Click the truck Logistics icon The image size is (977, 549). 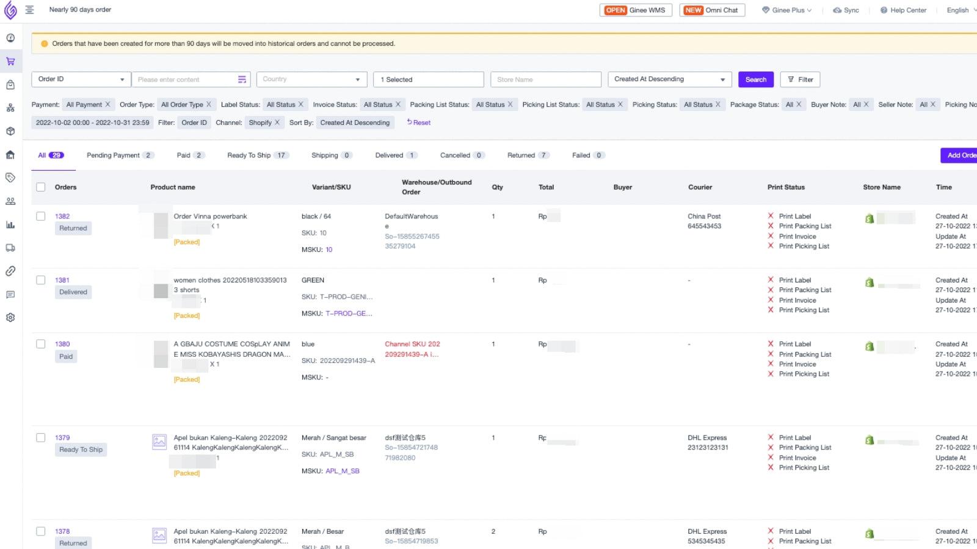click(10, 248)
